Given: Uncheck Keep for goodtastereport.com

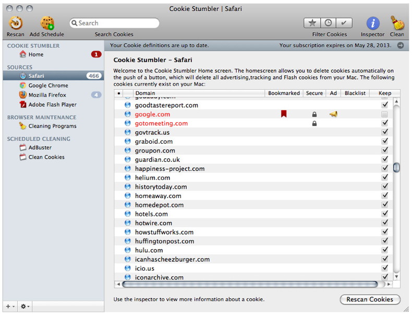Looking at the screenshot, I should 385,105.
